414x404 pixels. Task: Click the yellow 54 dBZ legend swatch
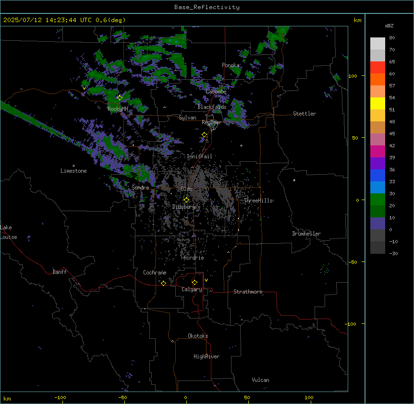(x=377, y=103)
